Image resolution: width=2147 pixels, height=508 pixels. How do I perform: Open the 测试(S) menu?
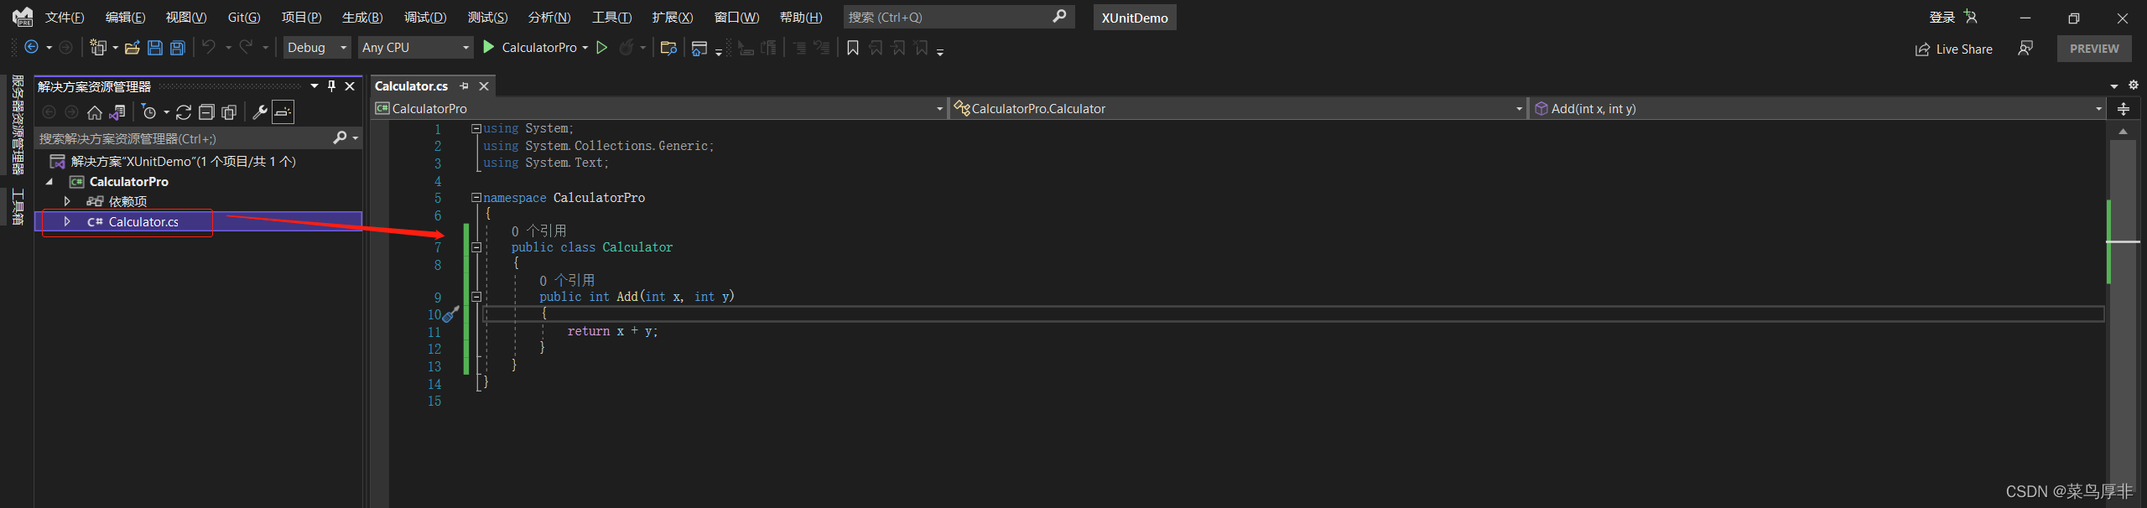pos(487,17)
